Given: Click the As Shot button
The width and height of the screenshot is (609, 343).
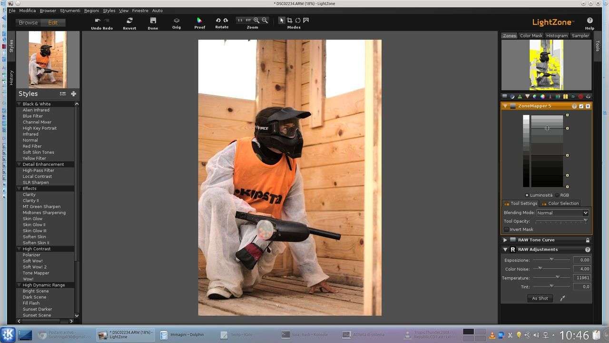Looking at the screenshot, I should tap(540, 298).
